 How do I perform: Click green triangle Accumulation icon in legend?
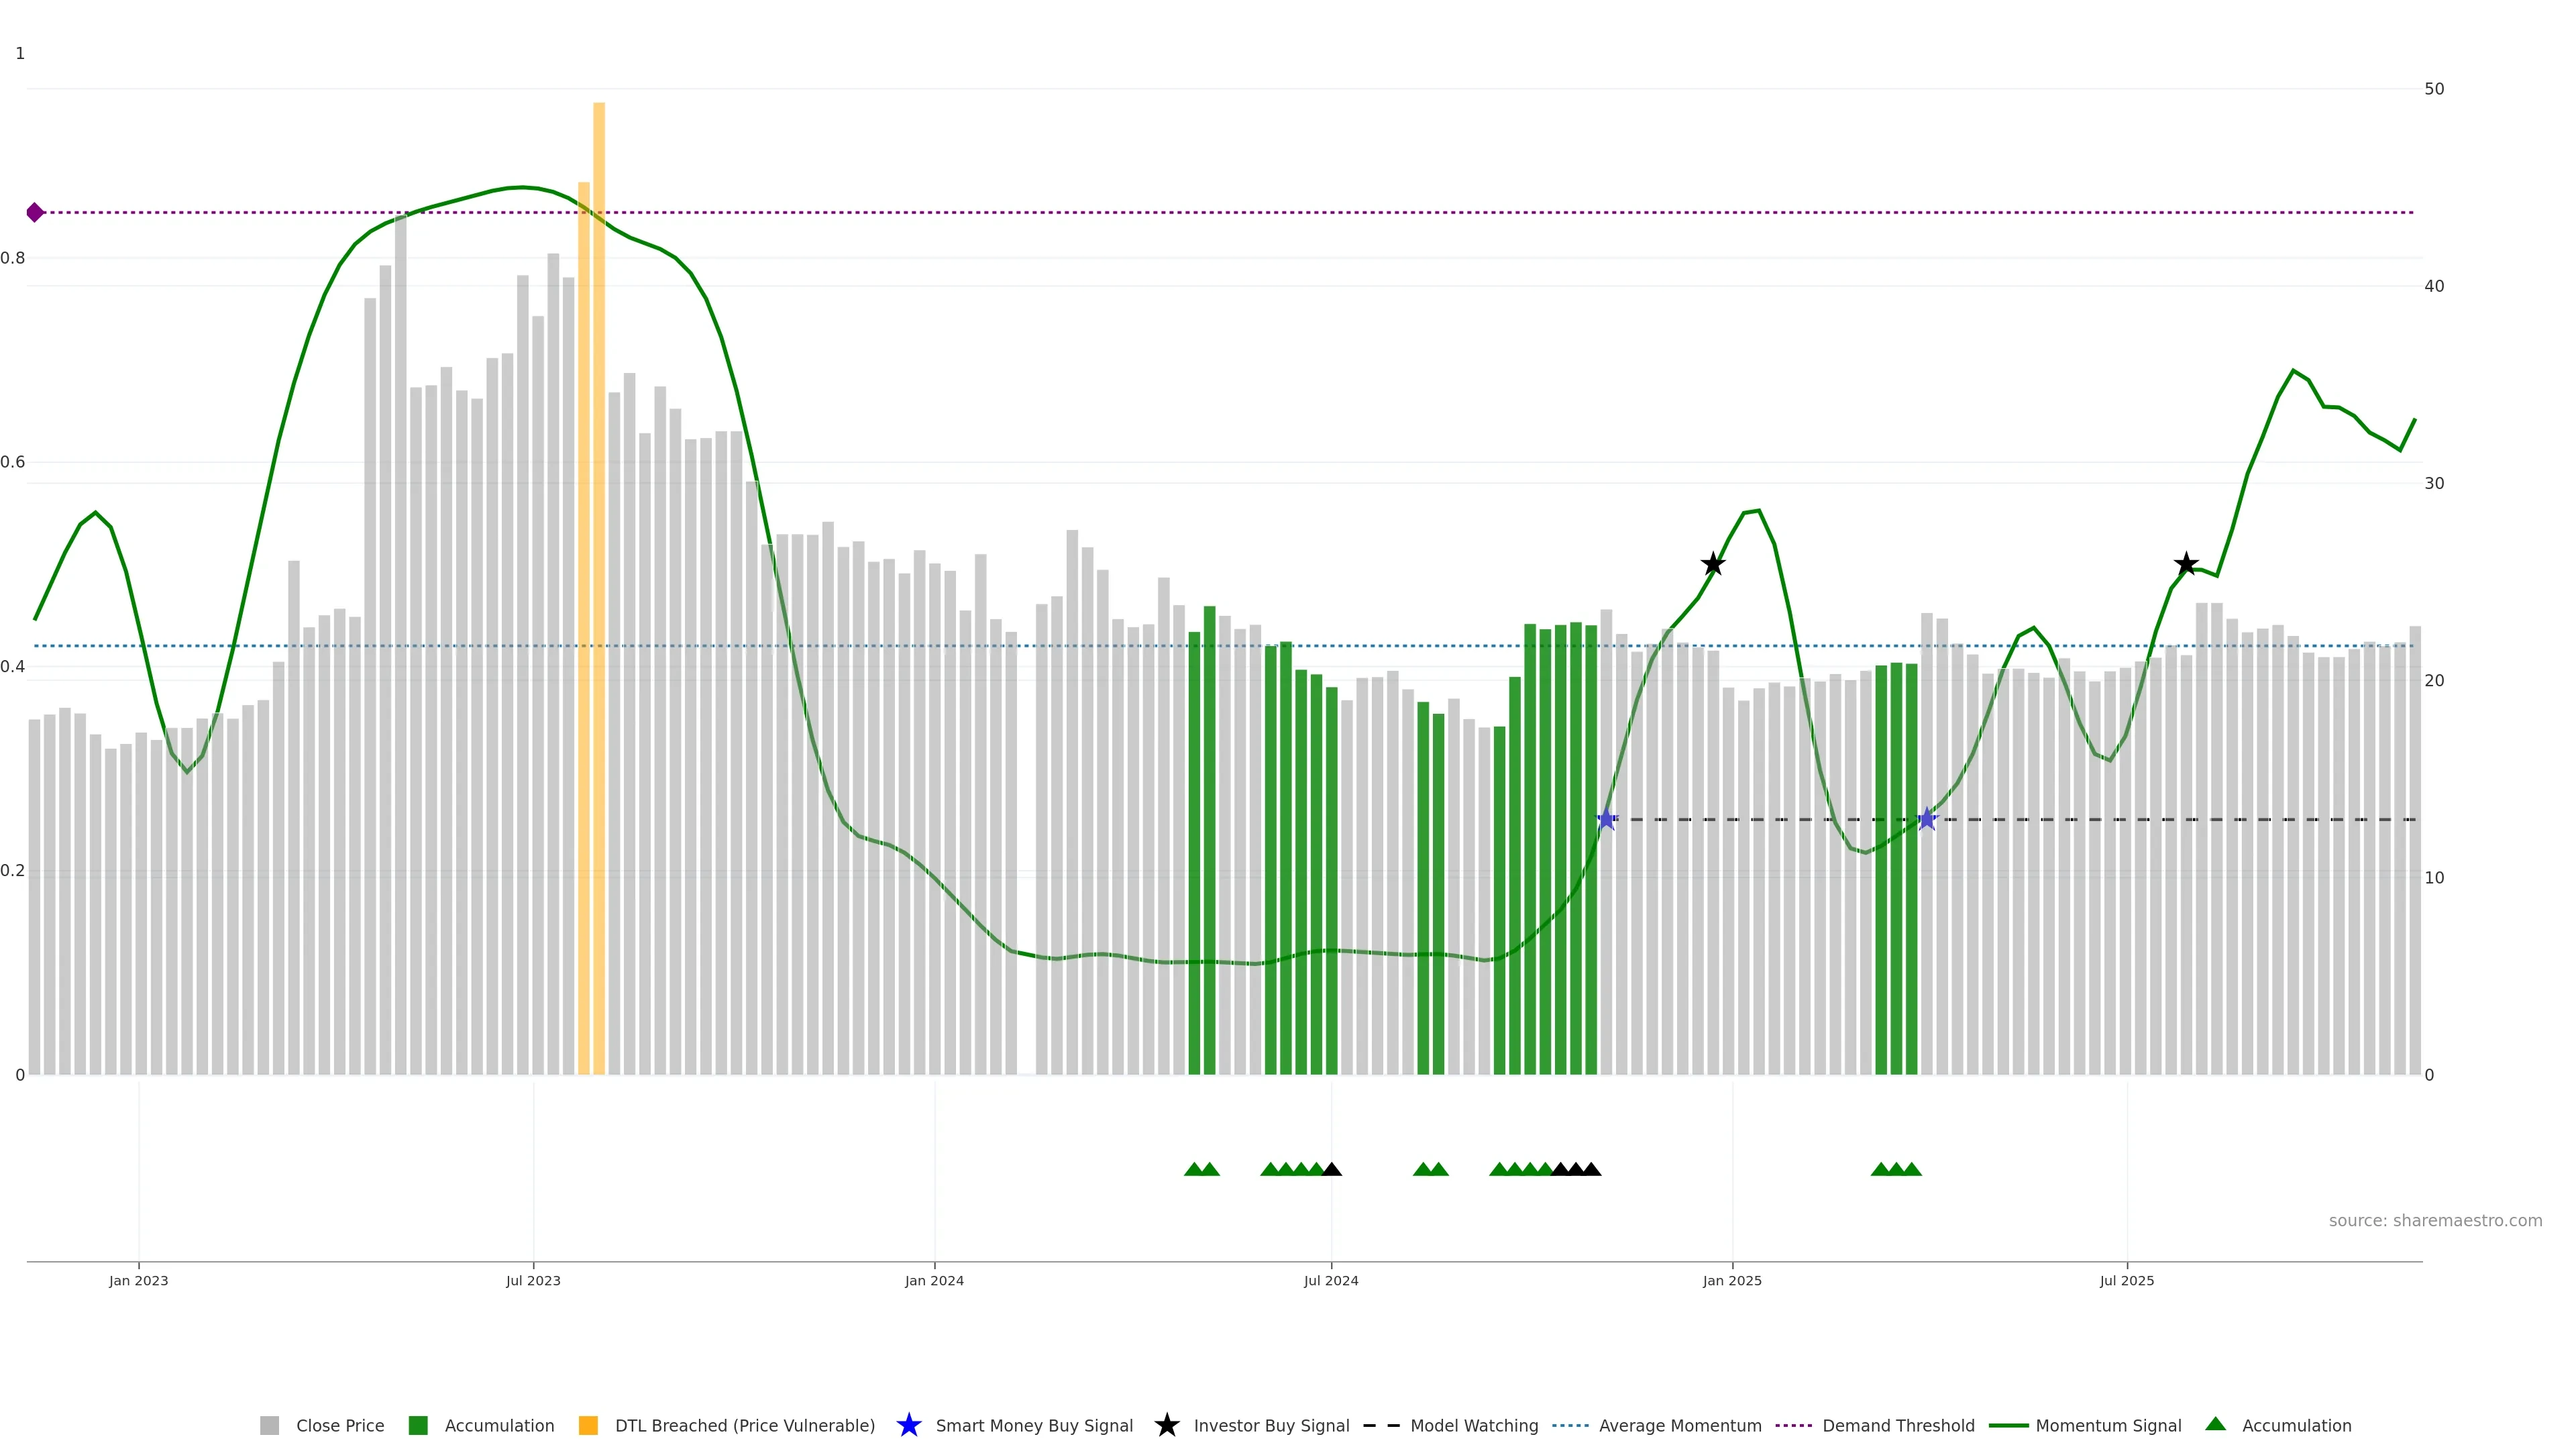2215,1424
